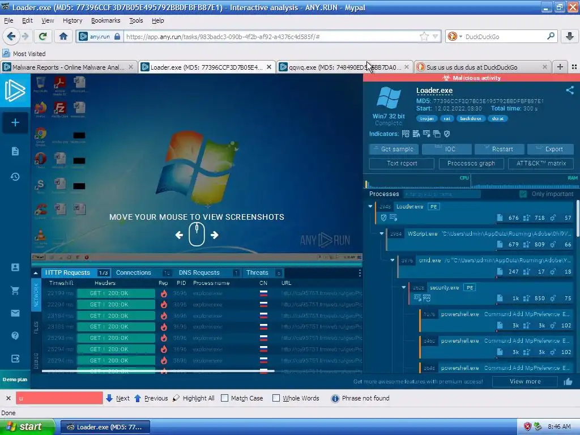Show previous screenshot with left arrow
The width and height of the screenshot is (580, 435).
[179, 235]
